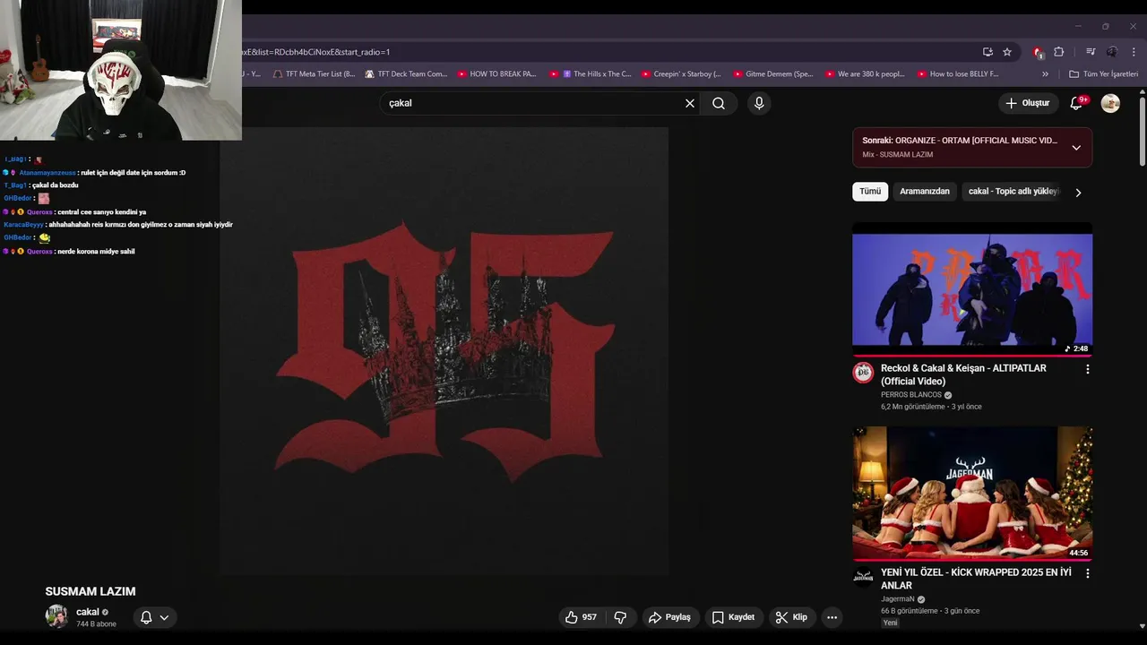The image size is (1147, 645).
Task: Select the Aramanızdan filter chip
Action: pyautogui.click(x=925, y=192)
